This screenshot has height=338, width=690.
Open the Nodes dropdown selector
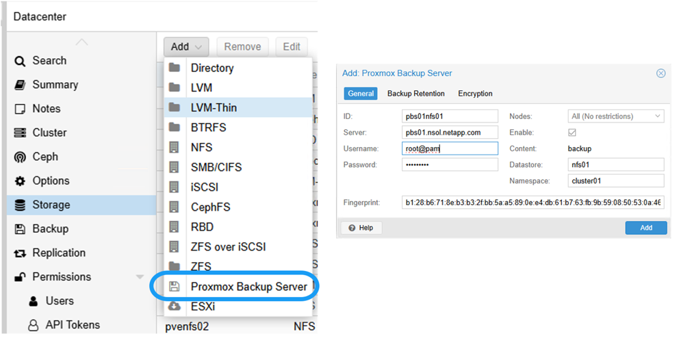(x=616, y=116)
